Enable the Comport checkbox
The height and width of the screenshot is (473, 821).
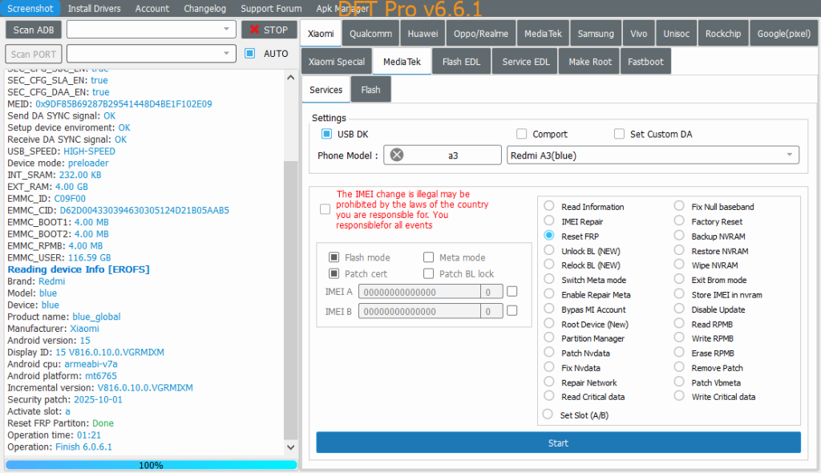click(x=521, y=134)
